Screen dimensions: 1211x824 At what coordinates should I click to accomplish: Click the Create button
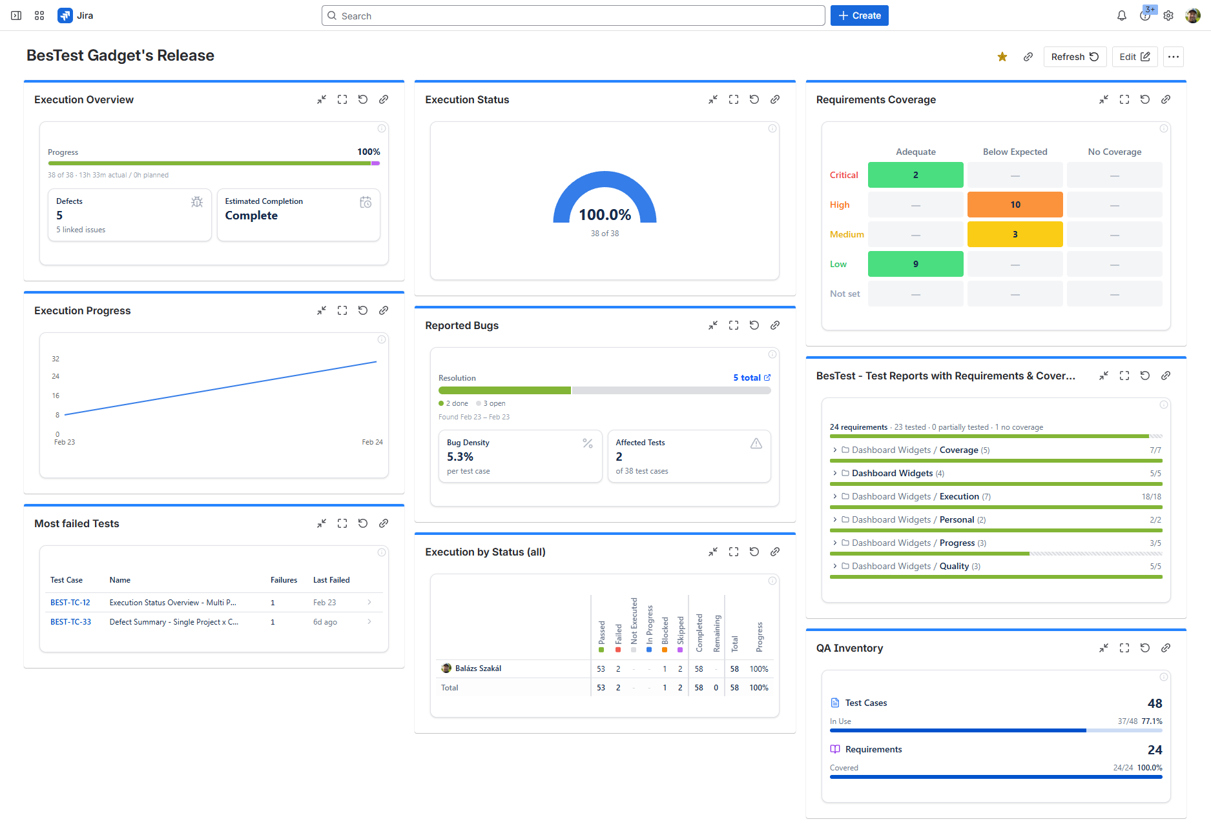click(859, 15)
